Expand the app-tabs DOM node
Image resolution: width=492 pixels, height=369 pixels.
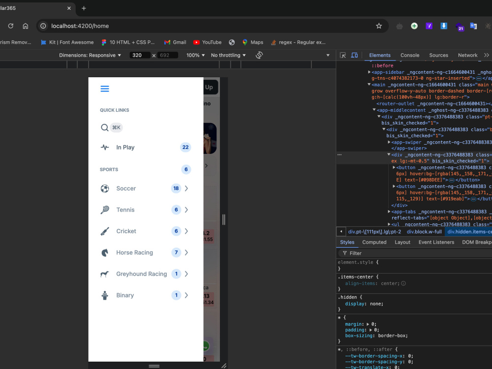(x=389, y=212)
